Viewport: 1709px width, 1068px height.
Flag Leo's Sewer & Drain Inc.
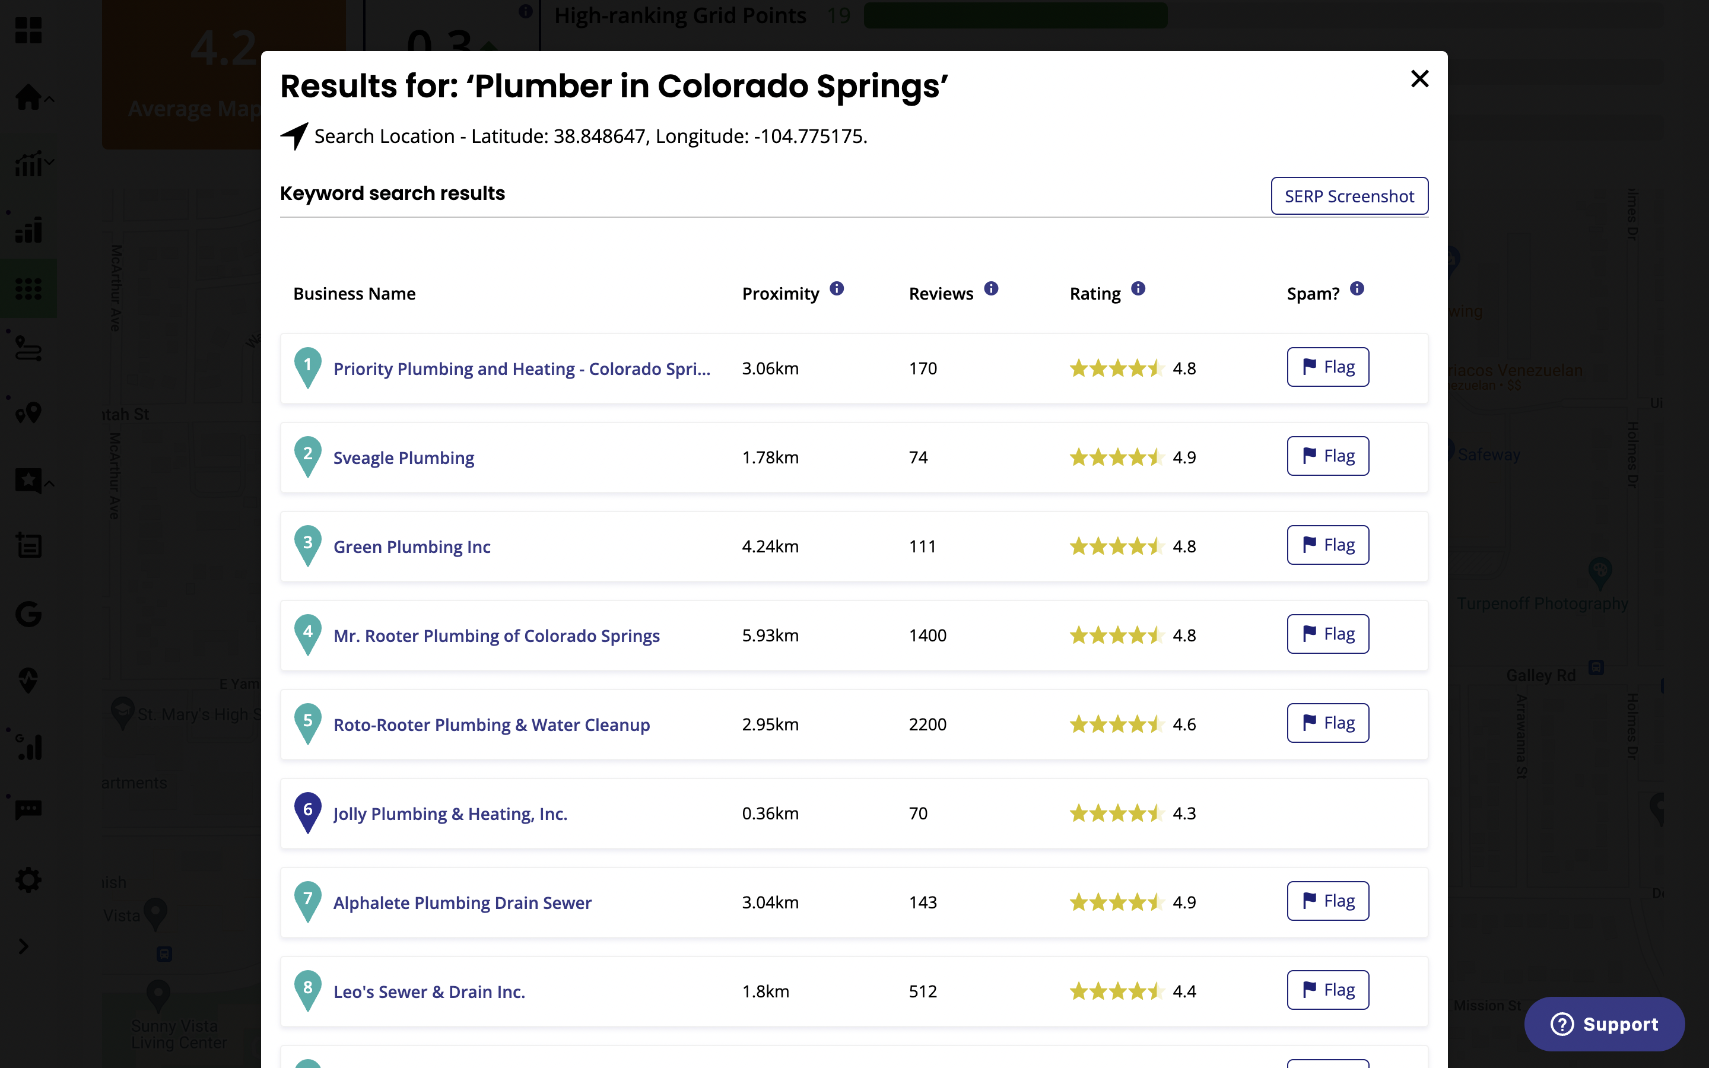click(x=1327, y=990)
